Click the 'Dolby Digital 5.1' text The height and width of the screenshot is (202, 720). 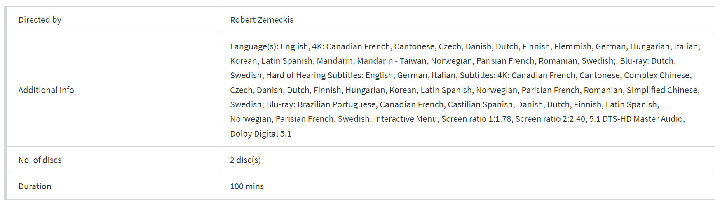point(260,134)
